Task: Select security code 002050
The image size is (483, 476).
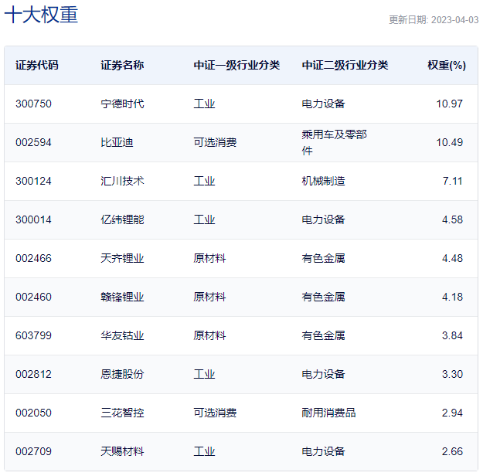Action: tap(33, 413)
